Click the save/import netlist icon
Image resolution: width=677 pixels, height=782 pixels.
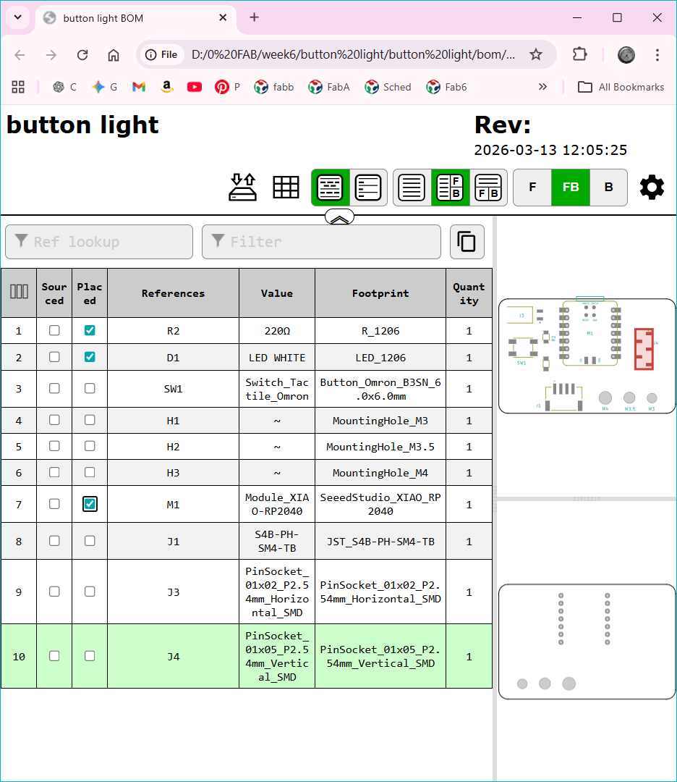[243, 187]
